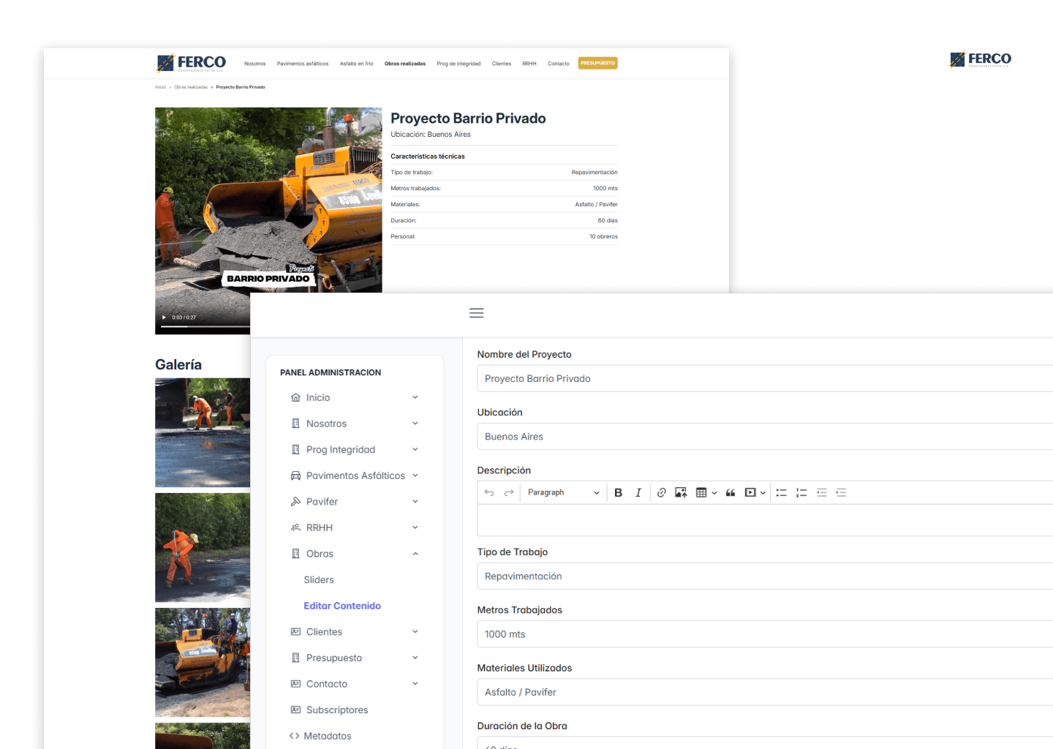This screenshot has height=749, width=1053.
Task: Expand the Pavifer menu chevron
Action: pyautogui.click(x=415, y=501)
